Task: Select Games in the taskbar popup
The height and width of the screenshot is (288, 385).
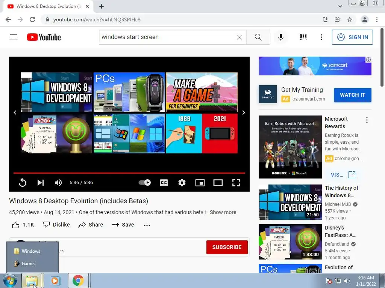Action: coord(32,264)
